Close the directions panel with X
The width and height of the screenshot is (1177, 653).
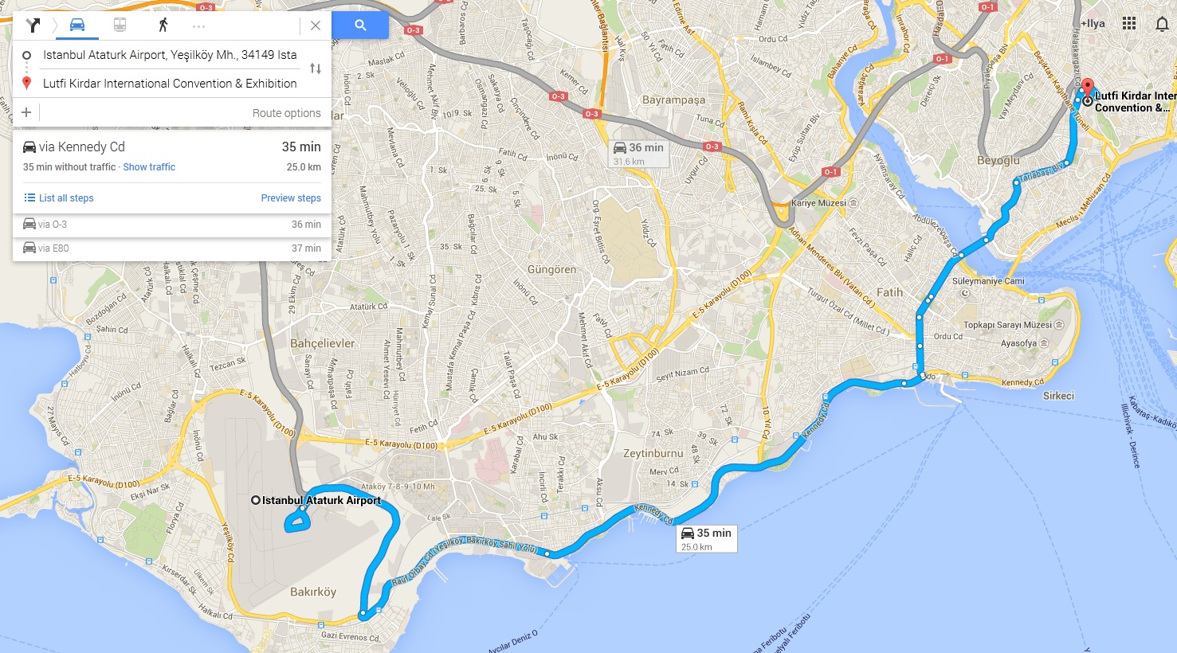point(316,25)
